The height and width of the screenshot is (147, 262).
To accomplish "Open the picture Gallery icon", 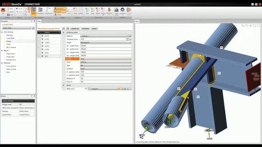I will [81, 11].
